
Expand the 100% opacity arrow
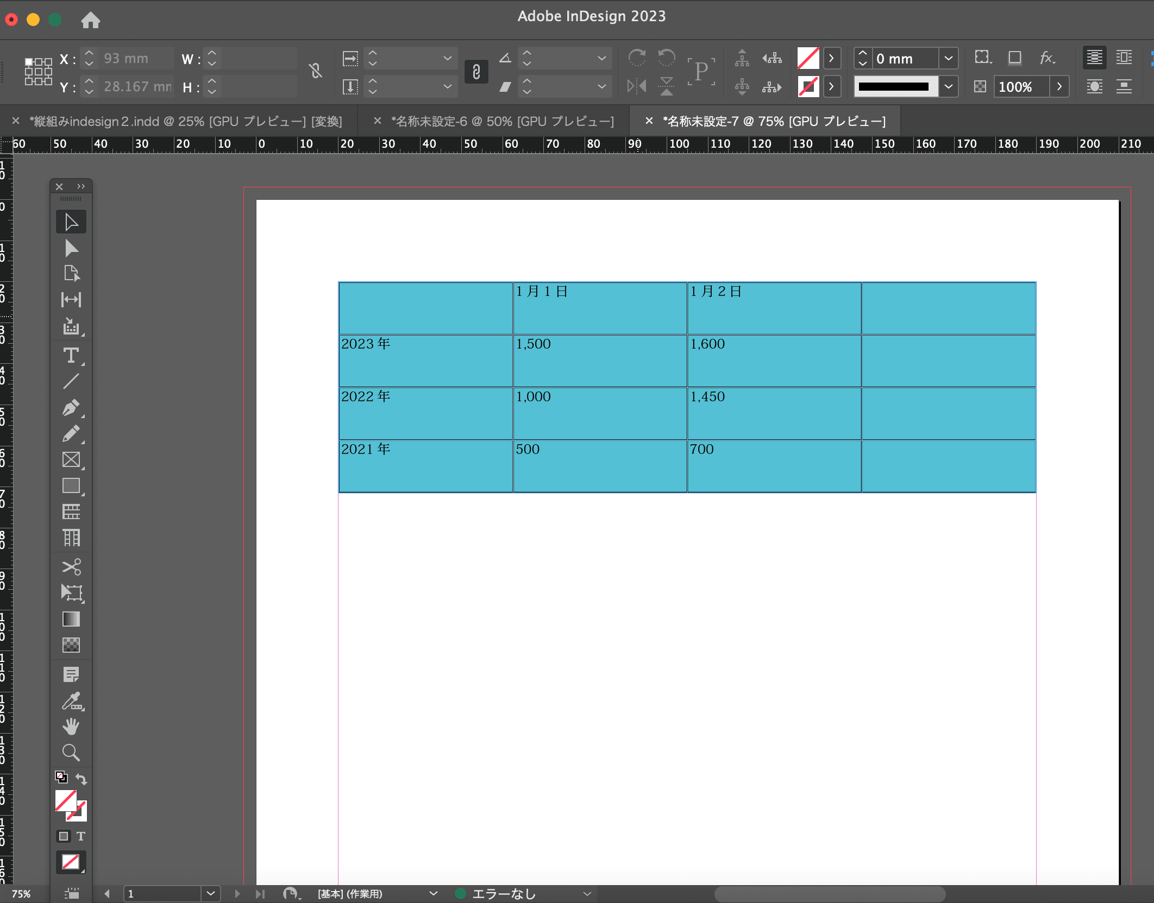point(1059,86)
